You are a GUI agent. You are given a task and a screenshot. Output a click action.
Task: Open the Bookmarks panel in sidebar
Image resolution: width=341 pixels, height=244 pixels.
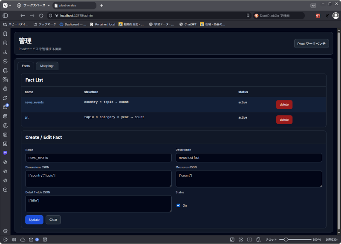(x=5, y=34)
